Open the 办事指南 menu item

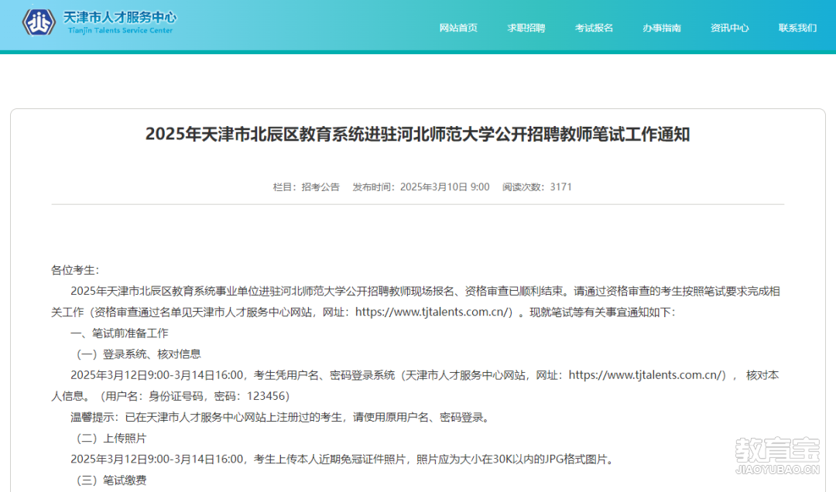coord(662,28)
